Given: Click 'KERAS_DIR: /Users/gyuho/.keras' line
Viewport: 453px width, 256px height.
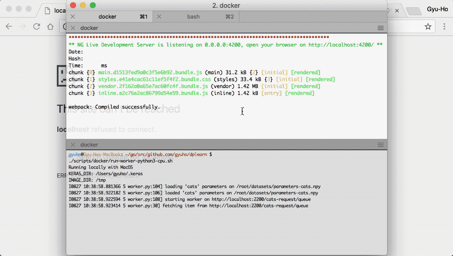Looking at the screenshot, I should click(106, 174).
